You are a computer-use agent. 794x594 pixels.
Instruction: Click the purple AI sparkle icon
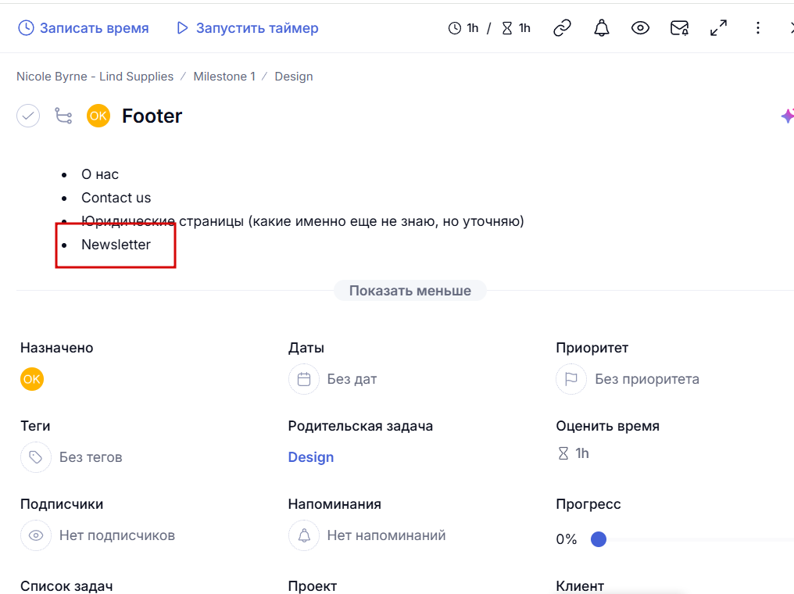coord(787,116)
